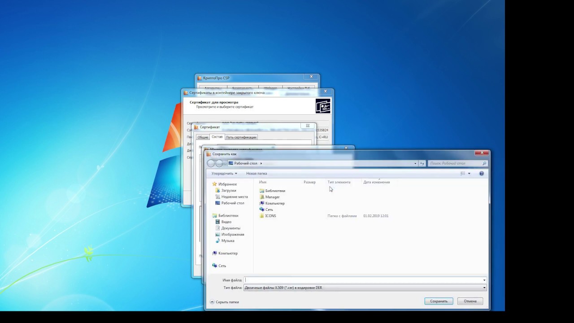Open Недавние места in the navigation pane
This screenshot has height=323, width=574.
[x=234, y=196]
